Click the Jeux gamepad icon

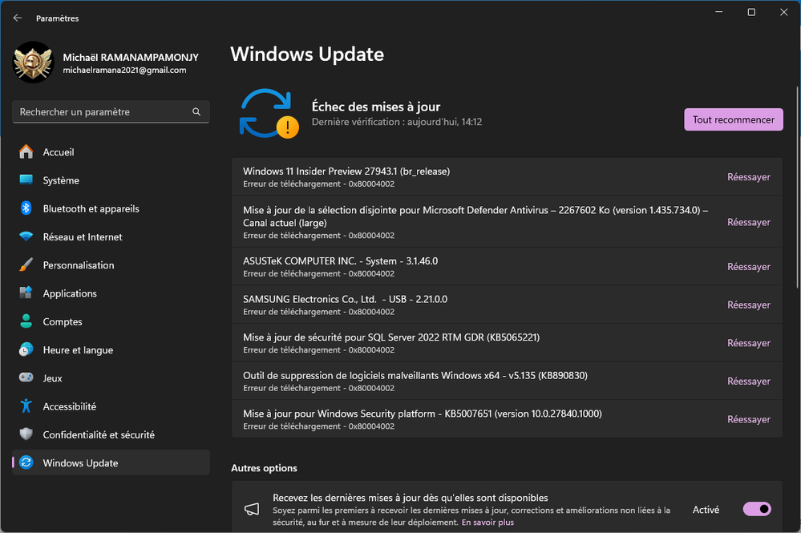point(26,378)
